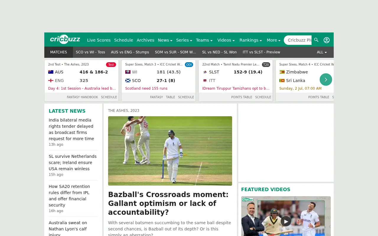Click the search magnifier icon
Viewport: 378px width, 236px height.
316,40
